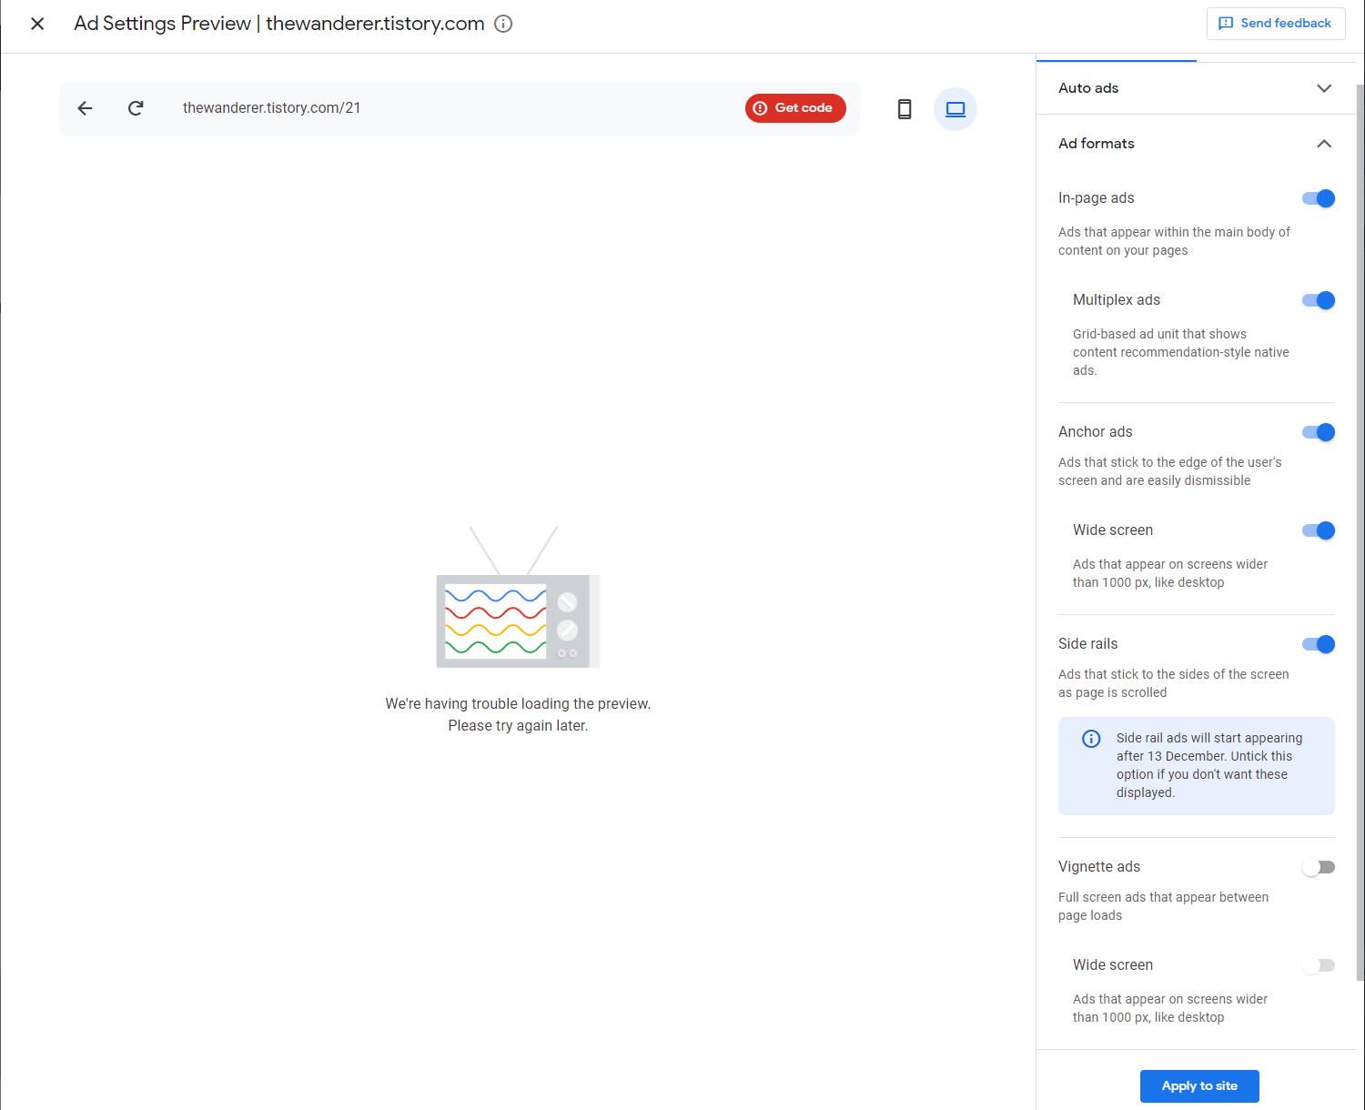This screenshot has width=1365, height=1110.
Task: Click the broken TV error illustration
Action: 518,597
